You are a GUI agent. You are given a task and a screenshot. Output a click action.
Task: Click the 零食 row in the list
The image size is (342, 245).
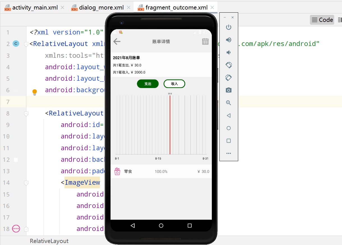(161, 172)
